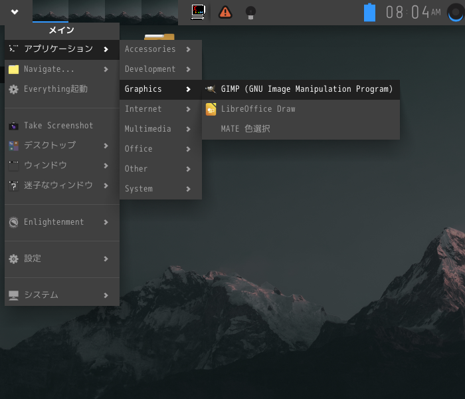Open LibreOffice Draw
Screen dimensions: 465x399
pyautogui.click(x=301, y=109)
